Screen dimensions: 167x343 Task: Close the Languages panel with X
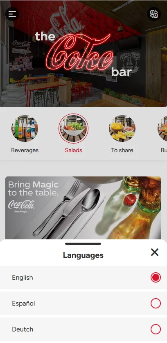[x=155, y=252]
